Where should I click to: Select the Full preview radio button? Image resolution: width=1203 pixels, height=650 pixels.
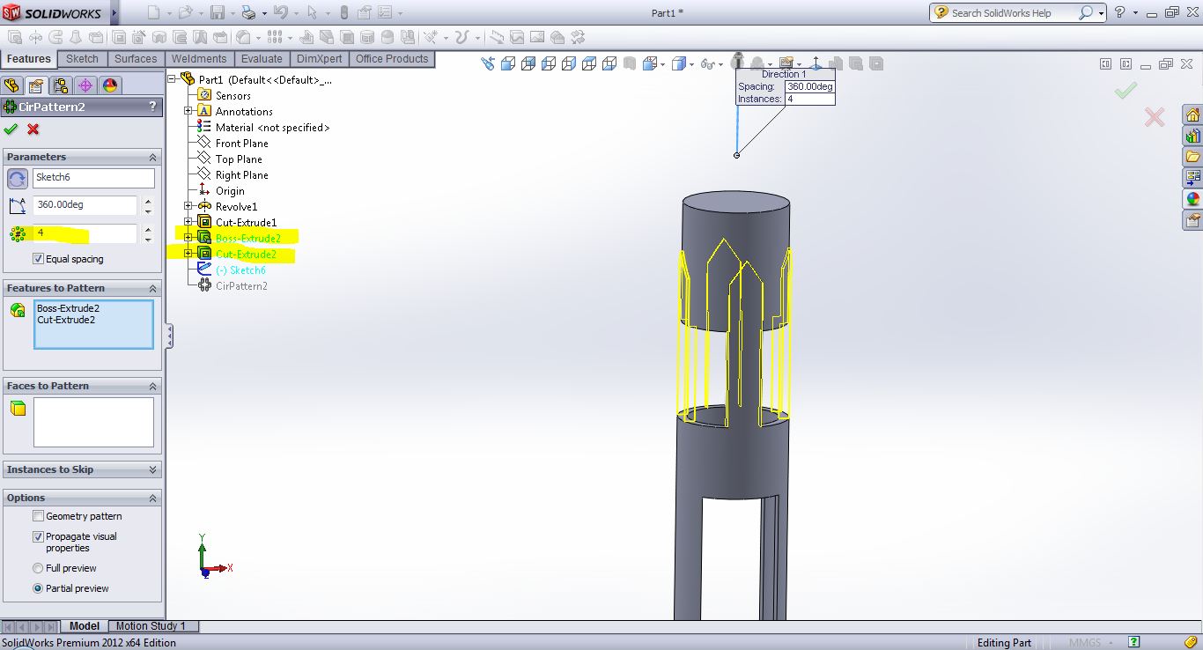point(38,568)
